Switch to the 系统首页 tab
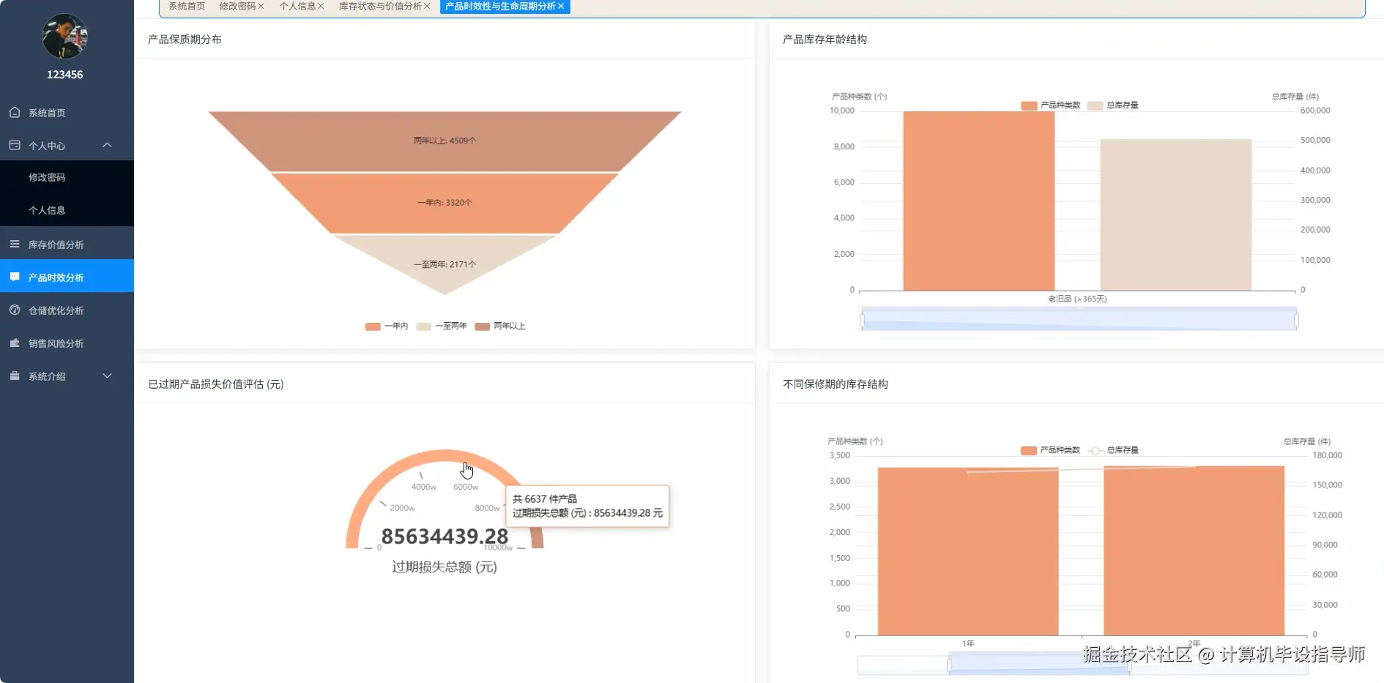The height and width of the screenshot is (683, 1384). tap(187, 6)
